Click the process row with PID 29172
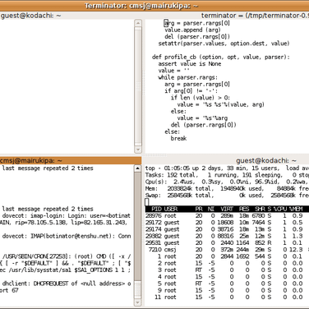Screen dimensions: 309x309 pos(227,223)
